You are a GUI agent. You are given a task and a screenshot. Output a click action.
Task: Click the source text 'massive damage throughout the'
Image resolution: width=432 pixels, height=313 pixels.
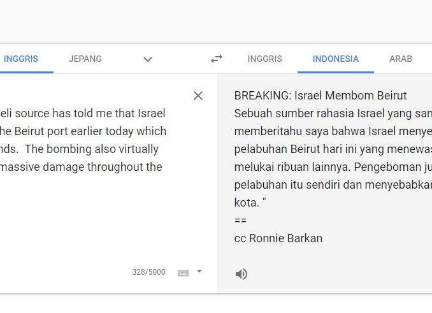pyautogui.click(x=81, y=167)
